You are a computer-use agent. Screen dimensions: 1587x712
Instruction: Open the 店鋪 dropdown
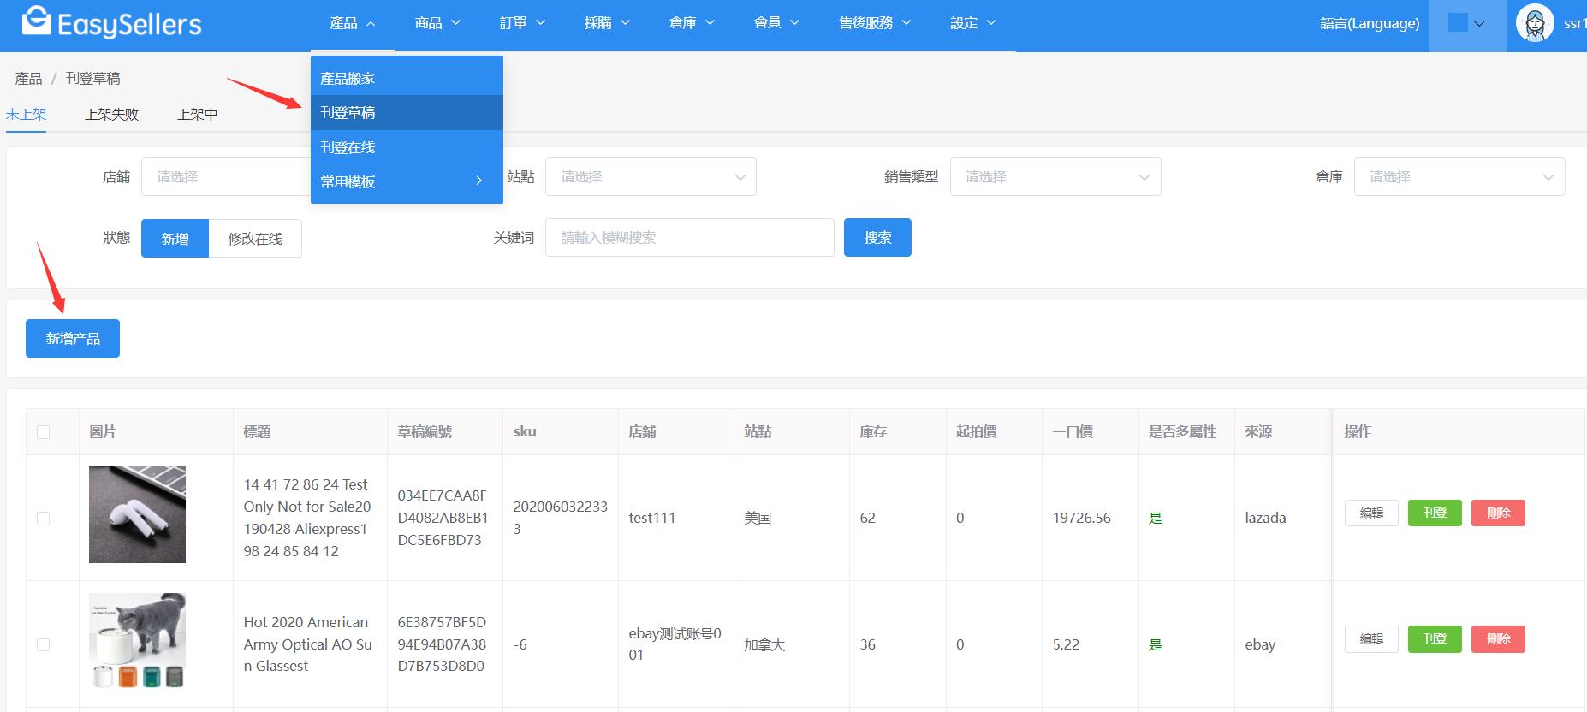point(226,177)
